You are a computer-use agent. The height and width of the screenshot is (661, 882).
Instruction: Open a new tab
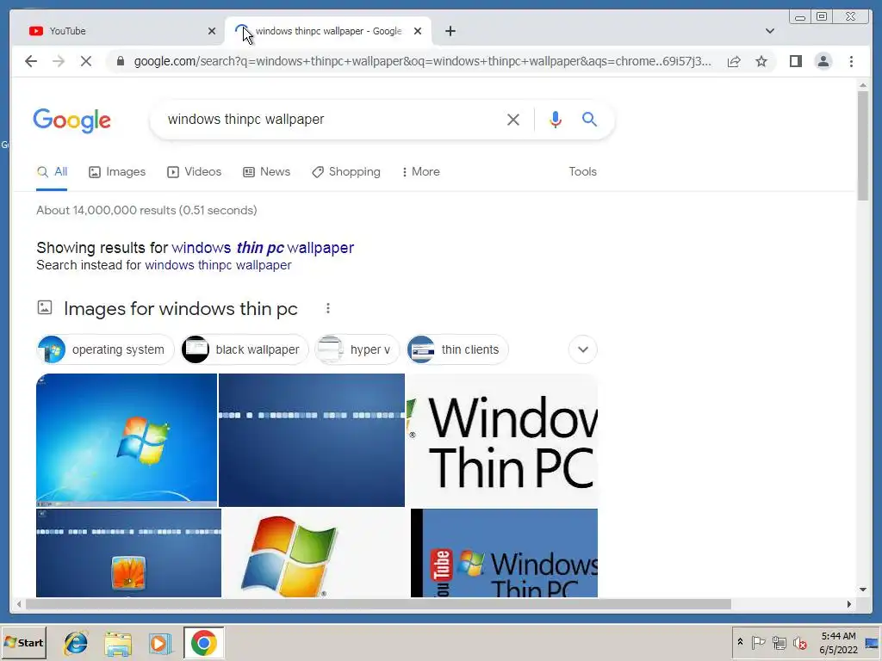coord(450,31)
